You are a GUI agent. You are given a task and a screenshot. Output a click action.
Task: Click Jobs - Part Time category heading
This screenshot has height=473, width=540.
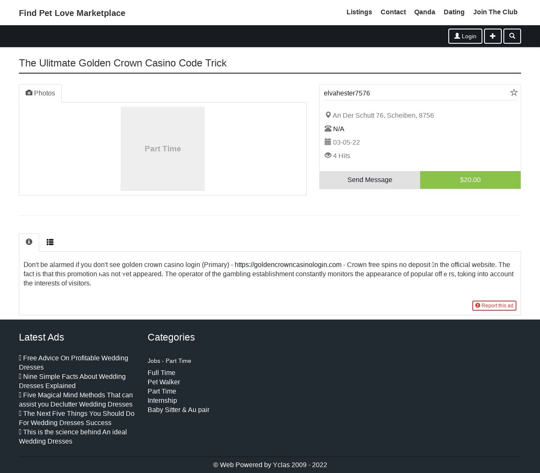point(169,361)
